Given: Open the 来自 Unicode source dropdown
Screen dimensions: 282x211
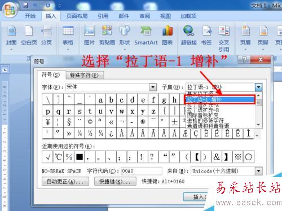Looking at the screenshot, I should click(259, 171).
